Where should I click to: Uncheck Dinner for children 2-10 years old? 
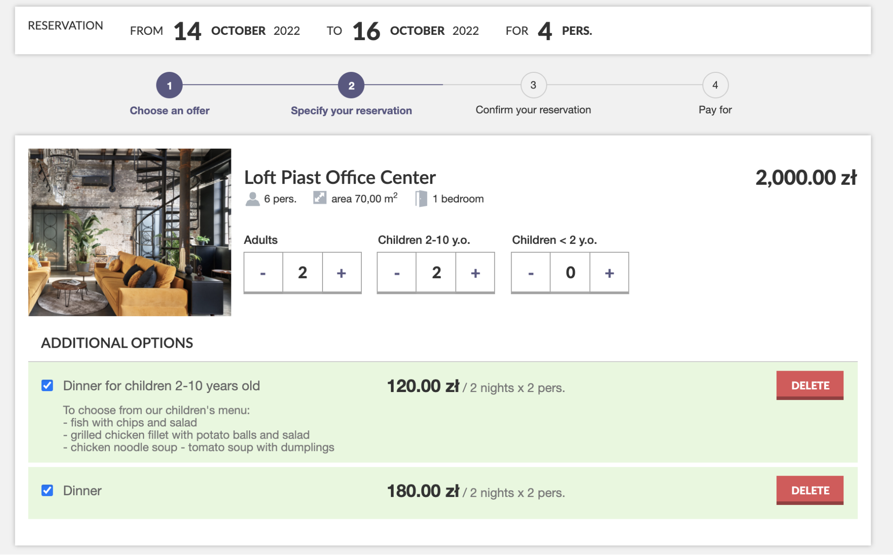(47, 385)
